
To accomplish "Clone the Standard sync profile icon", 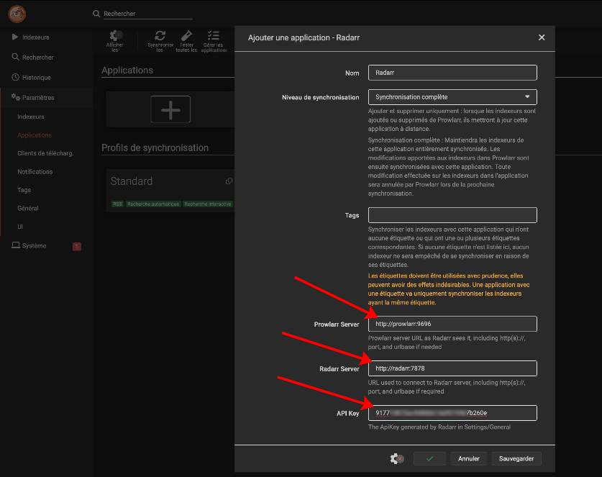I will tap(229, 181).
